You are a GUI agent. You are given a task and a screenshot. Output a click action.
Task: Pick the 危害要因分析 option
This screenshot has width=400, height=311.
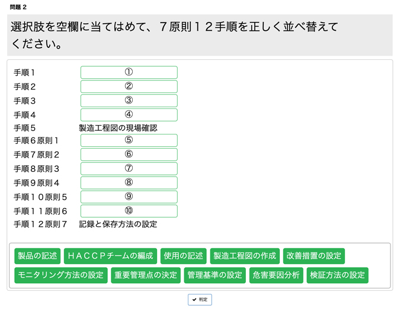(x=276, y=275)
